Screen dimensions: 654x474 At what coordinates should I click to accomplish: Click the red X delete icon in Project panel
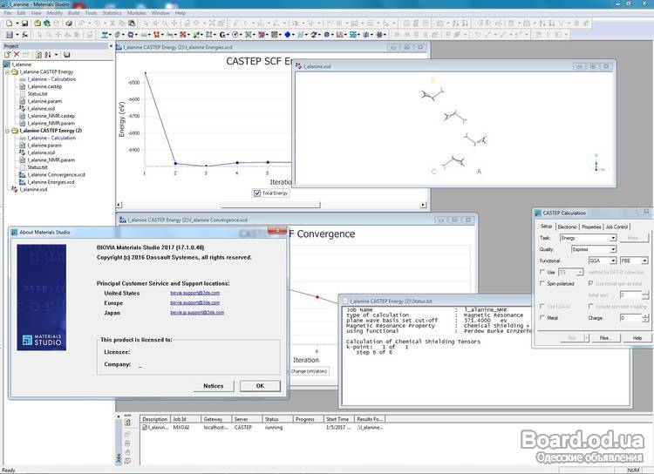17,55
